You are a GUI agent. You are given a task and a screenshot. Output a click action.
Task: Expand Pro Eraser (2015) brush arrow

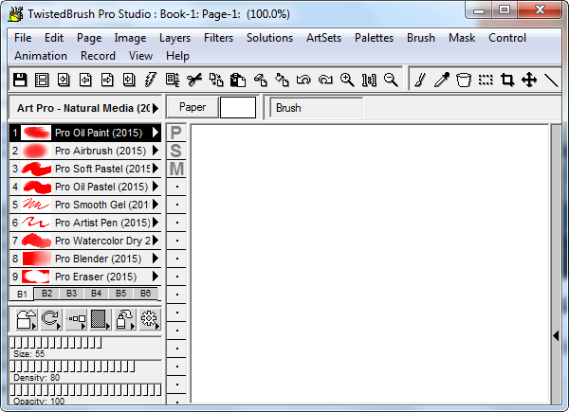pos(156,277)
